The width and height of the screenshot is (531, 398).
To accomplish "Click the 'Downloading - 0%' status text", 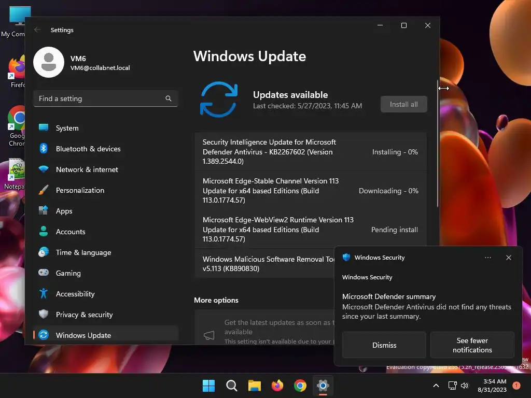I will click(x=388, y=191).
